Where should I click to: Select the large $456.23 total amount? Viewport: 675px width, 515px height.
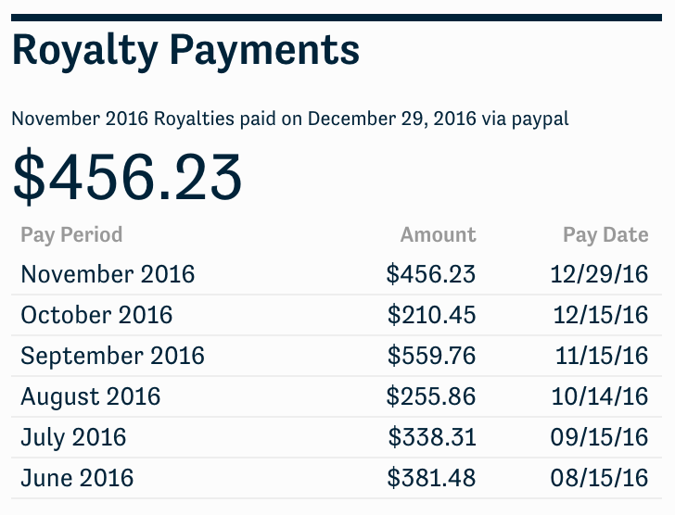click(127, 177)
